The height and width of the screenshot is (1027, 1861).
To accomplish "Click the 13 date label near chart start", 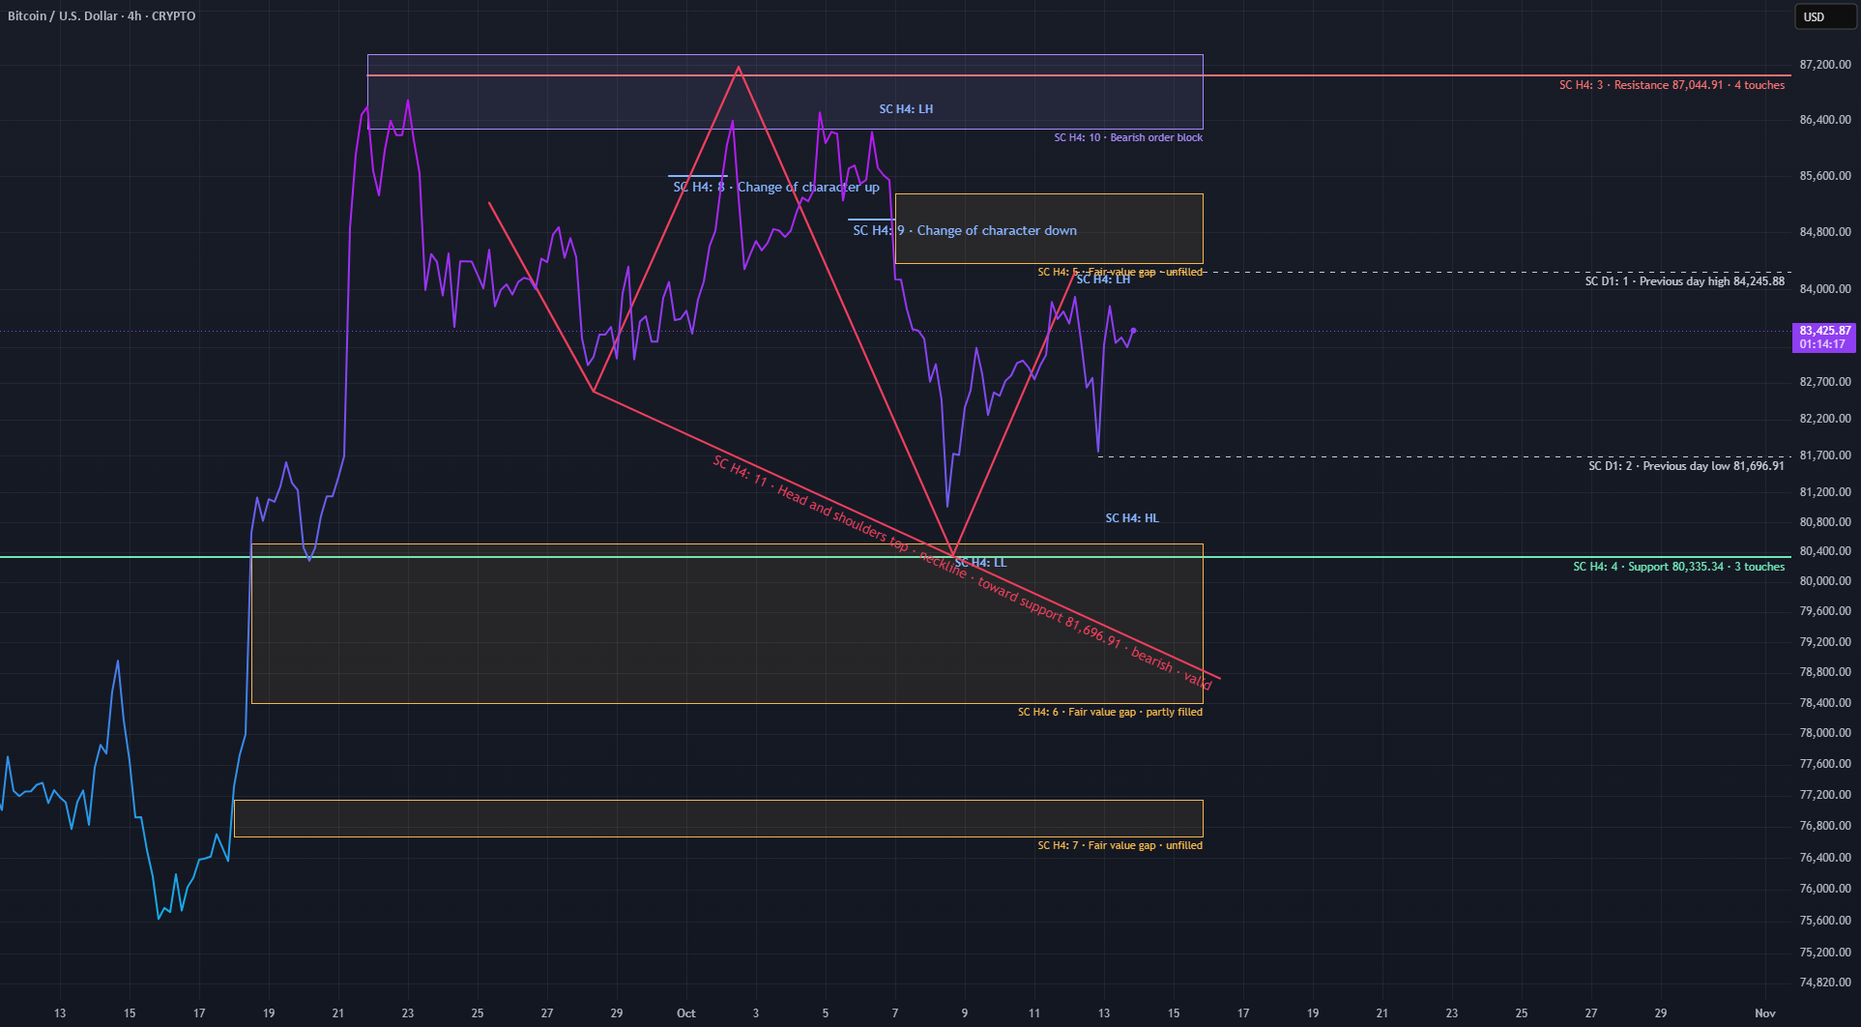I will (x=60, y=1013).
